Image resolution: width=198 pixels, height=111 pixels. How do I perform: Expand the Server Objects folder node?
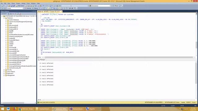pos(4,72)
